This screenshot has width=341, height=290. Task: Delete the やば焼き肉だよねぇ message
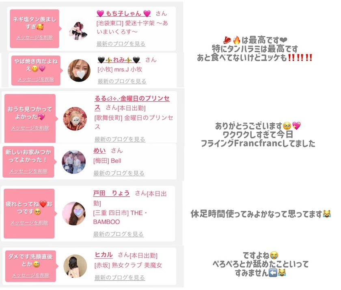(x=36, y=79)
